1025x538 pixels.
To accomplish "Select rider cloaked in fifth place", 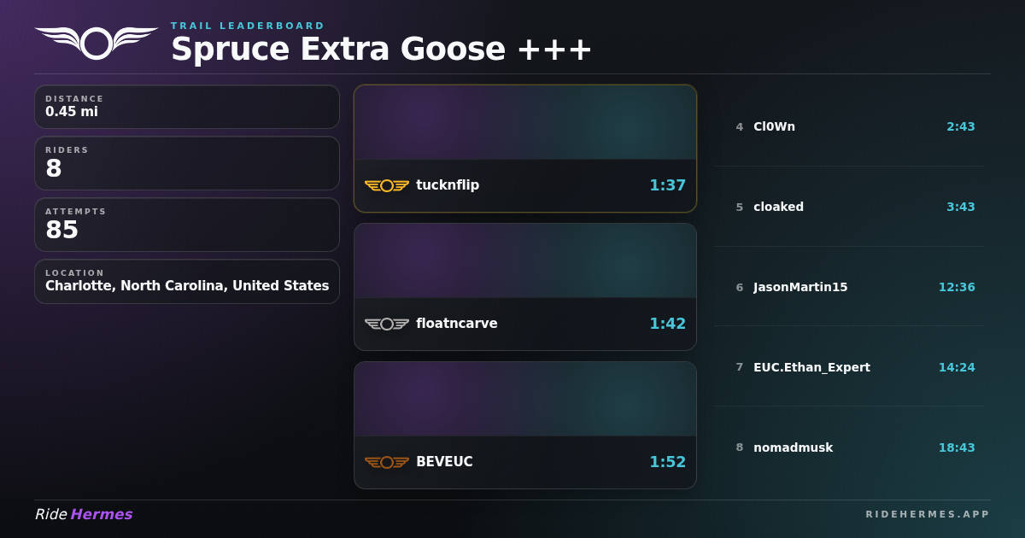I will 778,207.
